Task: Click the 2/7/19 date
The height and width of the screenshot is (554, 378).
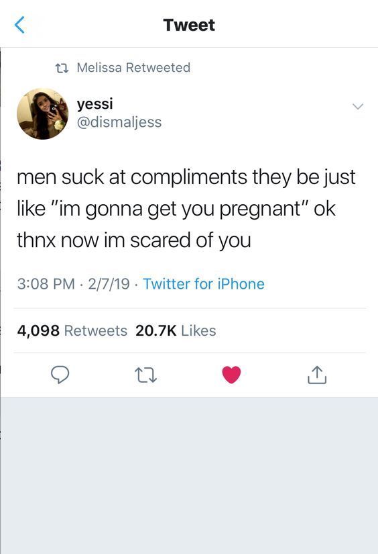Action: coord(109,283)
